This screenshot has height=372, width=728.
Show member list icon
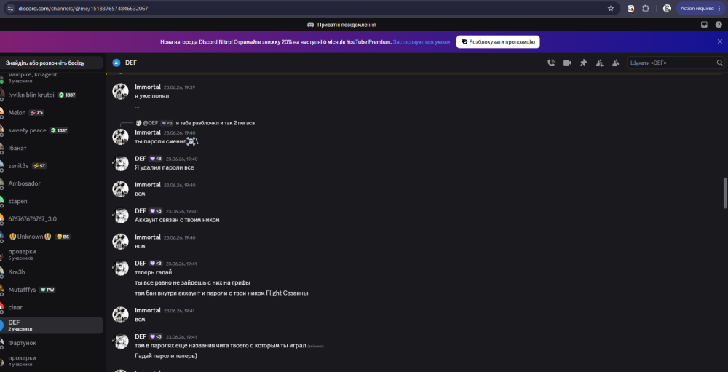(x=616, y=63)
